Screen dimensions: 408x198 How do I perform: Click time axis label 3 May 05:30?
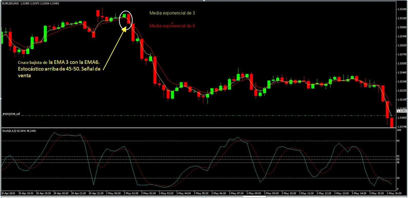point(201,193)
